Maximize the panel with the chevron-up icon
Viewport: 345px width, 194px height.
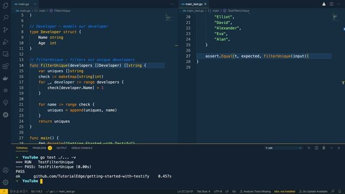pos(332,148)
